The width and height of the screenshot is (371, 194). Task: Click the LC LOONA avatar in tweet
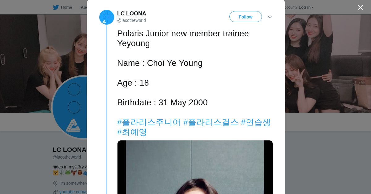(x=106, y=17)
